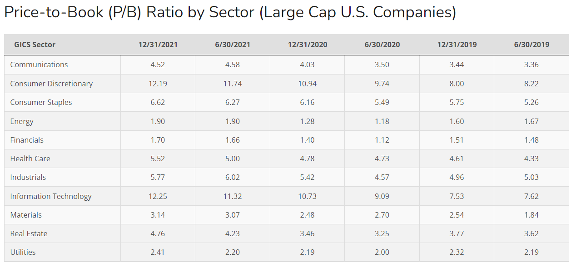Click the 12.25 Information Technology value
Screen dimensions: 576x268
[x=158, y=196]
